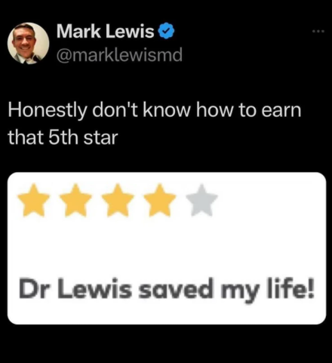Click the blue verified badge
This screenshot has width=332, height=363.
pyautogui.click(x=166, y=31)
